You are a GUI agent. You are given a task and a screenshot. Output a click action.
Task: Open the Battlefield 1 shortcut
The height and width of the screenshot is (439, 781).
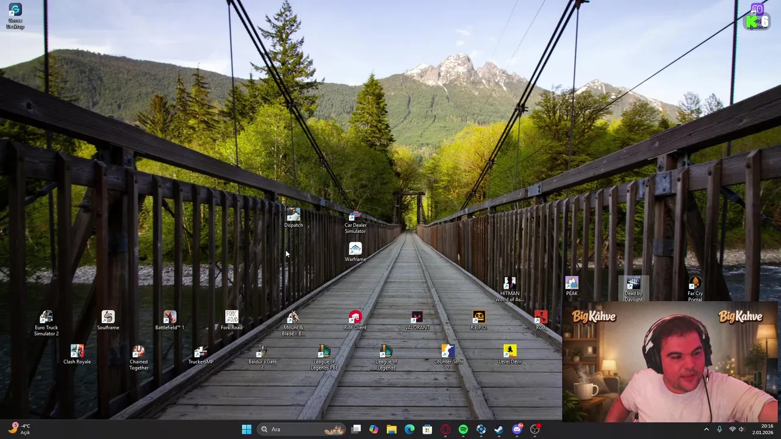170,321
